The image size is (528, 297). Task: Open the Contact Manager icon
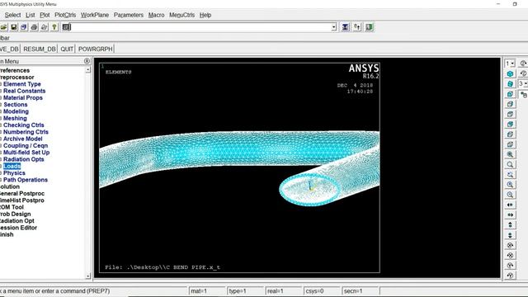[370, 27]
